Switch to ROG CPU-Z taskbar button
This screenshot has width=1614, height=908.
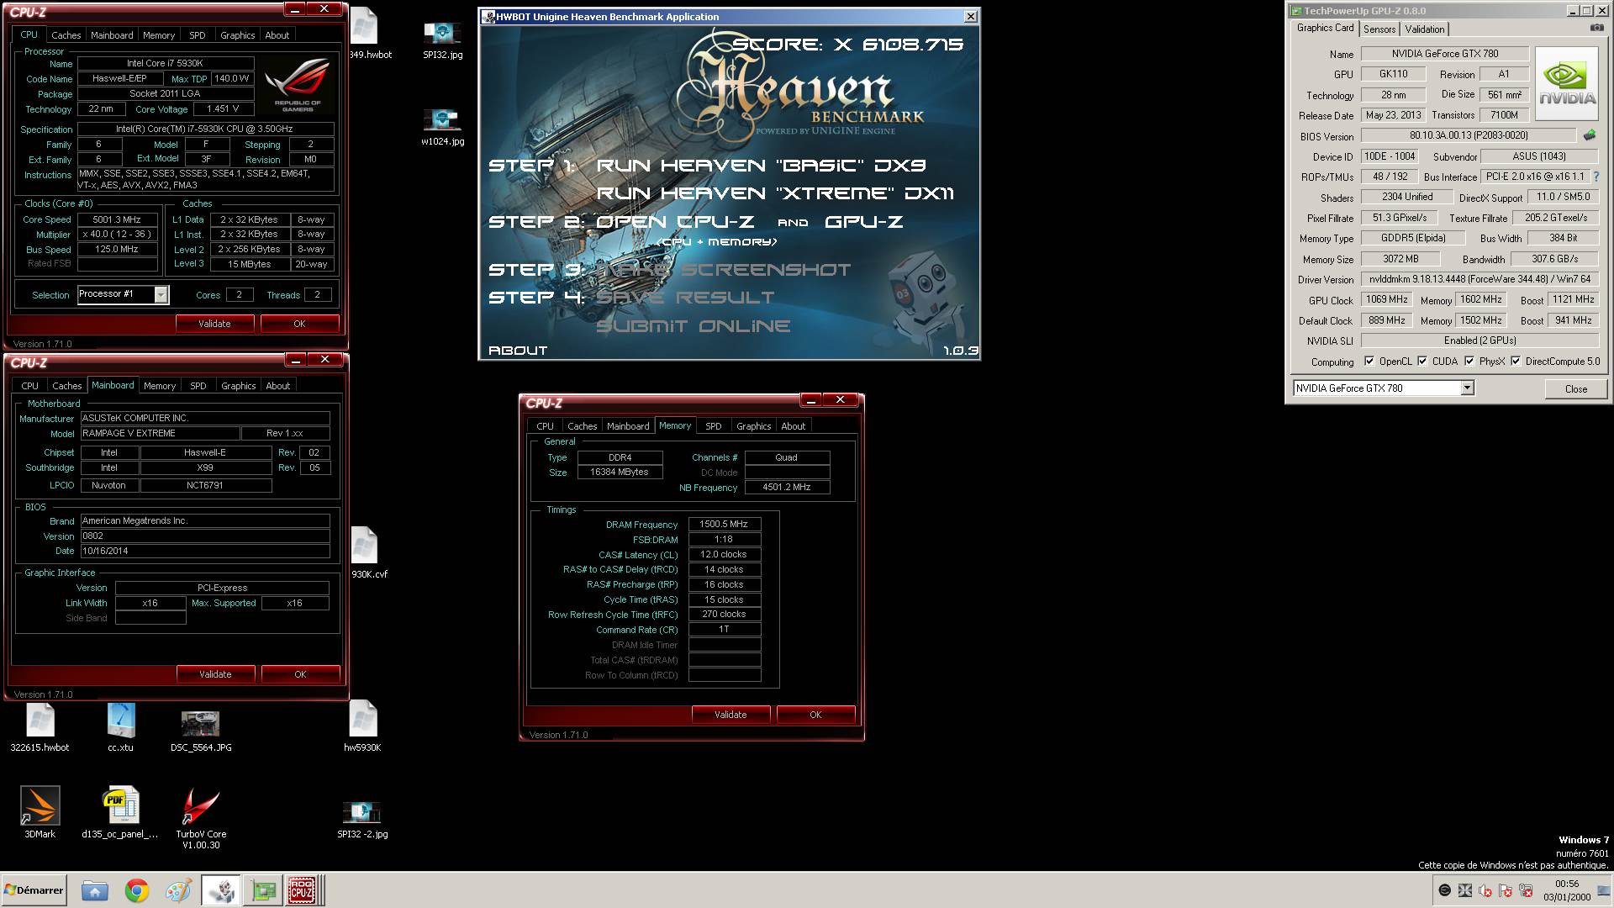pyautogui.click(x=303, y=890)
